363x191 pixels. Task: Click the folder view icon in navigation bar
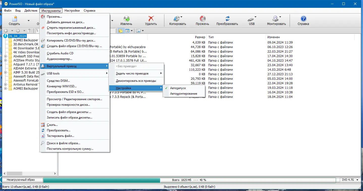click(121, 31)
